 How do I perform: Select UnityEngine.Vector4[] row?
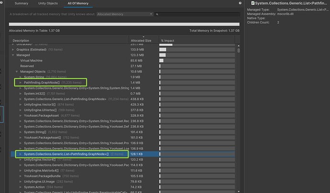pyautogui.click(x=122, y=160)
